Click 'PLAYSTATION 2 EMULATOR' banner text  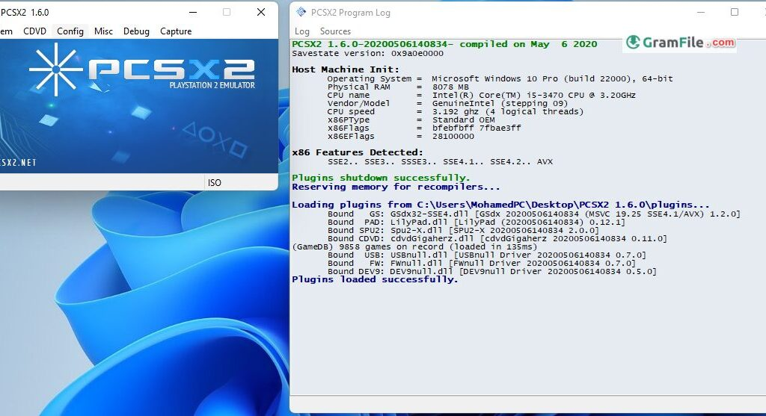212,85
